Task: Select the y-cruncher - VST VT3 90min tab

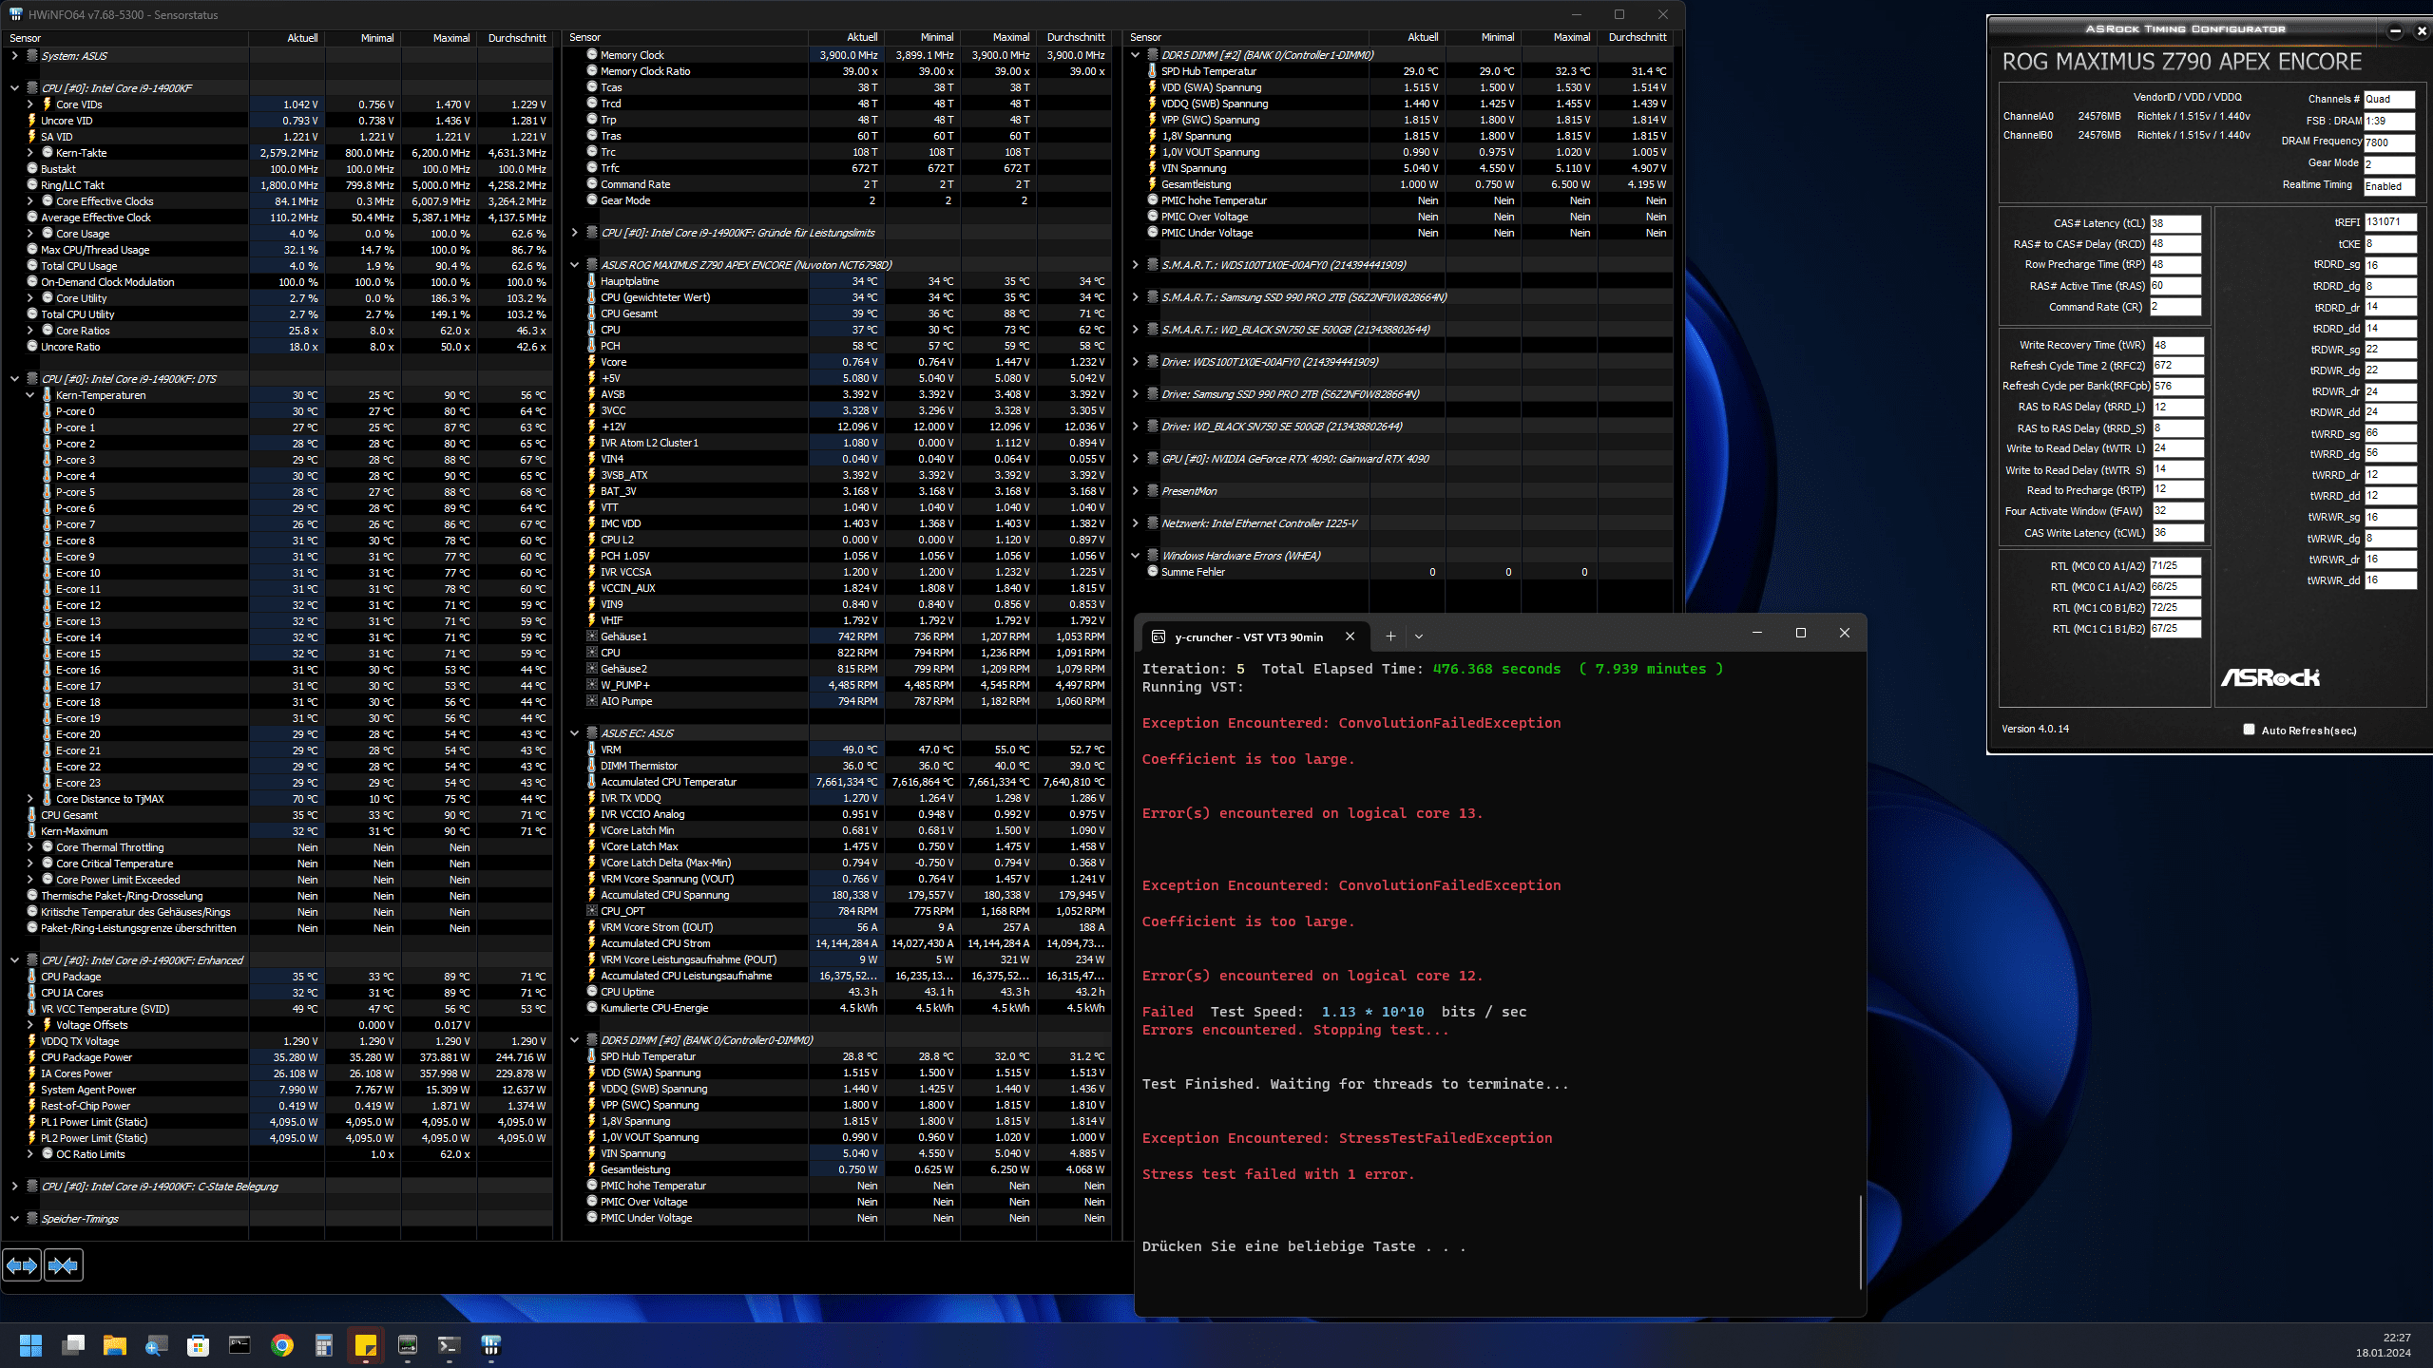Action: point(1255,636)
